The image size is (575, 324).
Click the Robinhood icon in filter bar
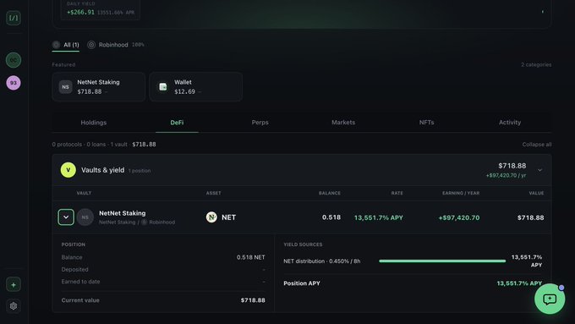[x=91, y=45]
